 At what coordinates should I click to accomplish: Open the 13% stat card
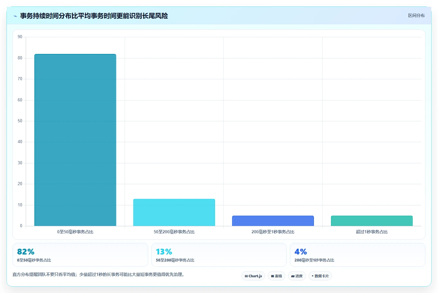click(219, 255)
